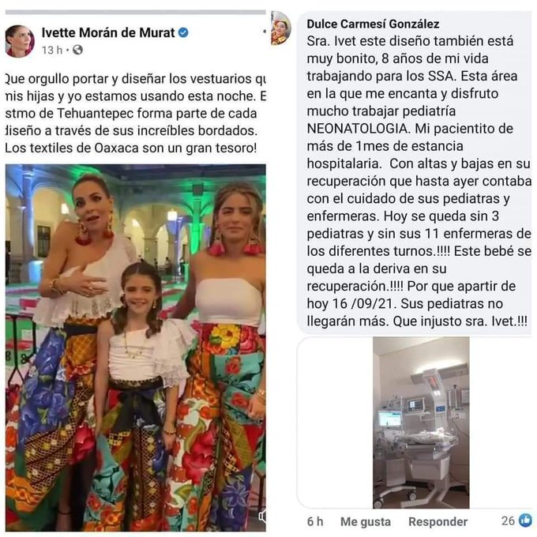
Task: Click Ivette Morán de Murat's name
Action: tap(108, 33)
